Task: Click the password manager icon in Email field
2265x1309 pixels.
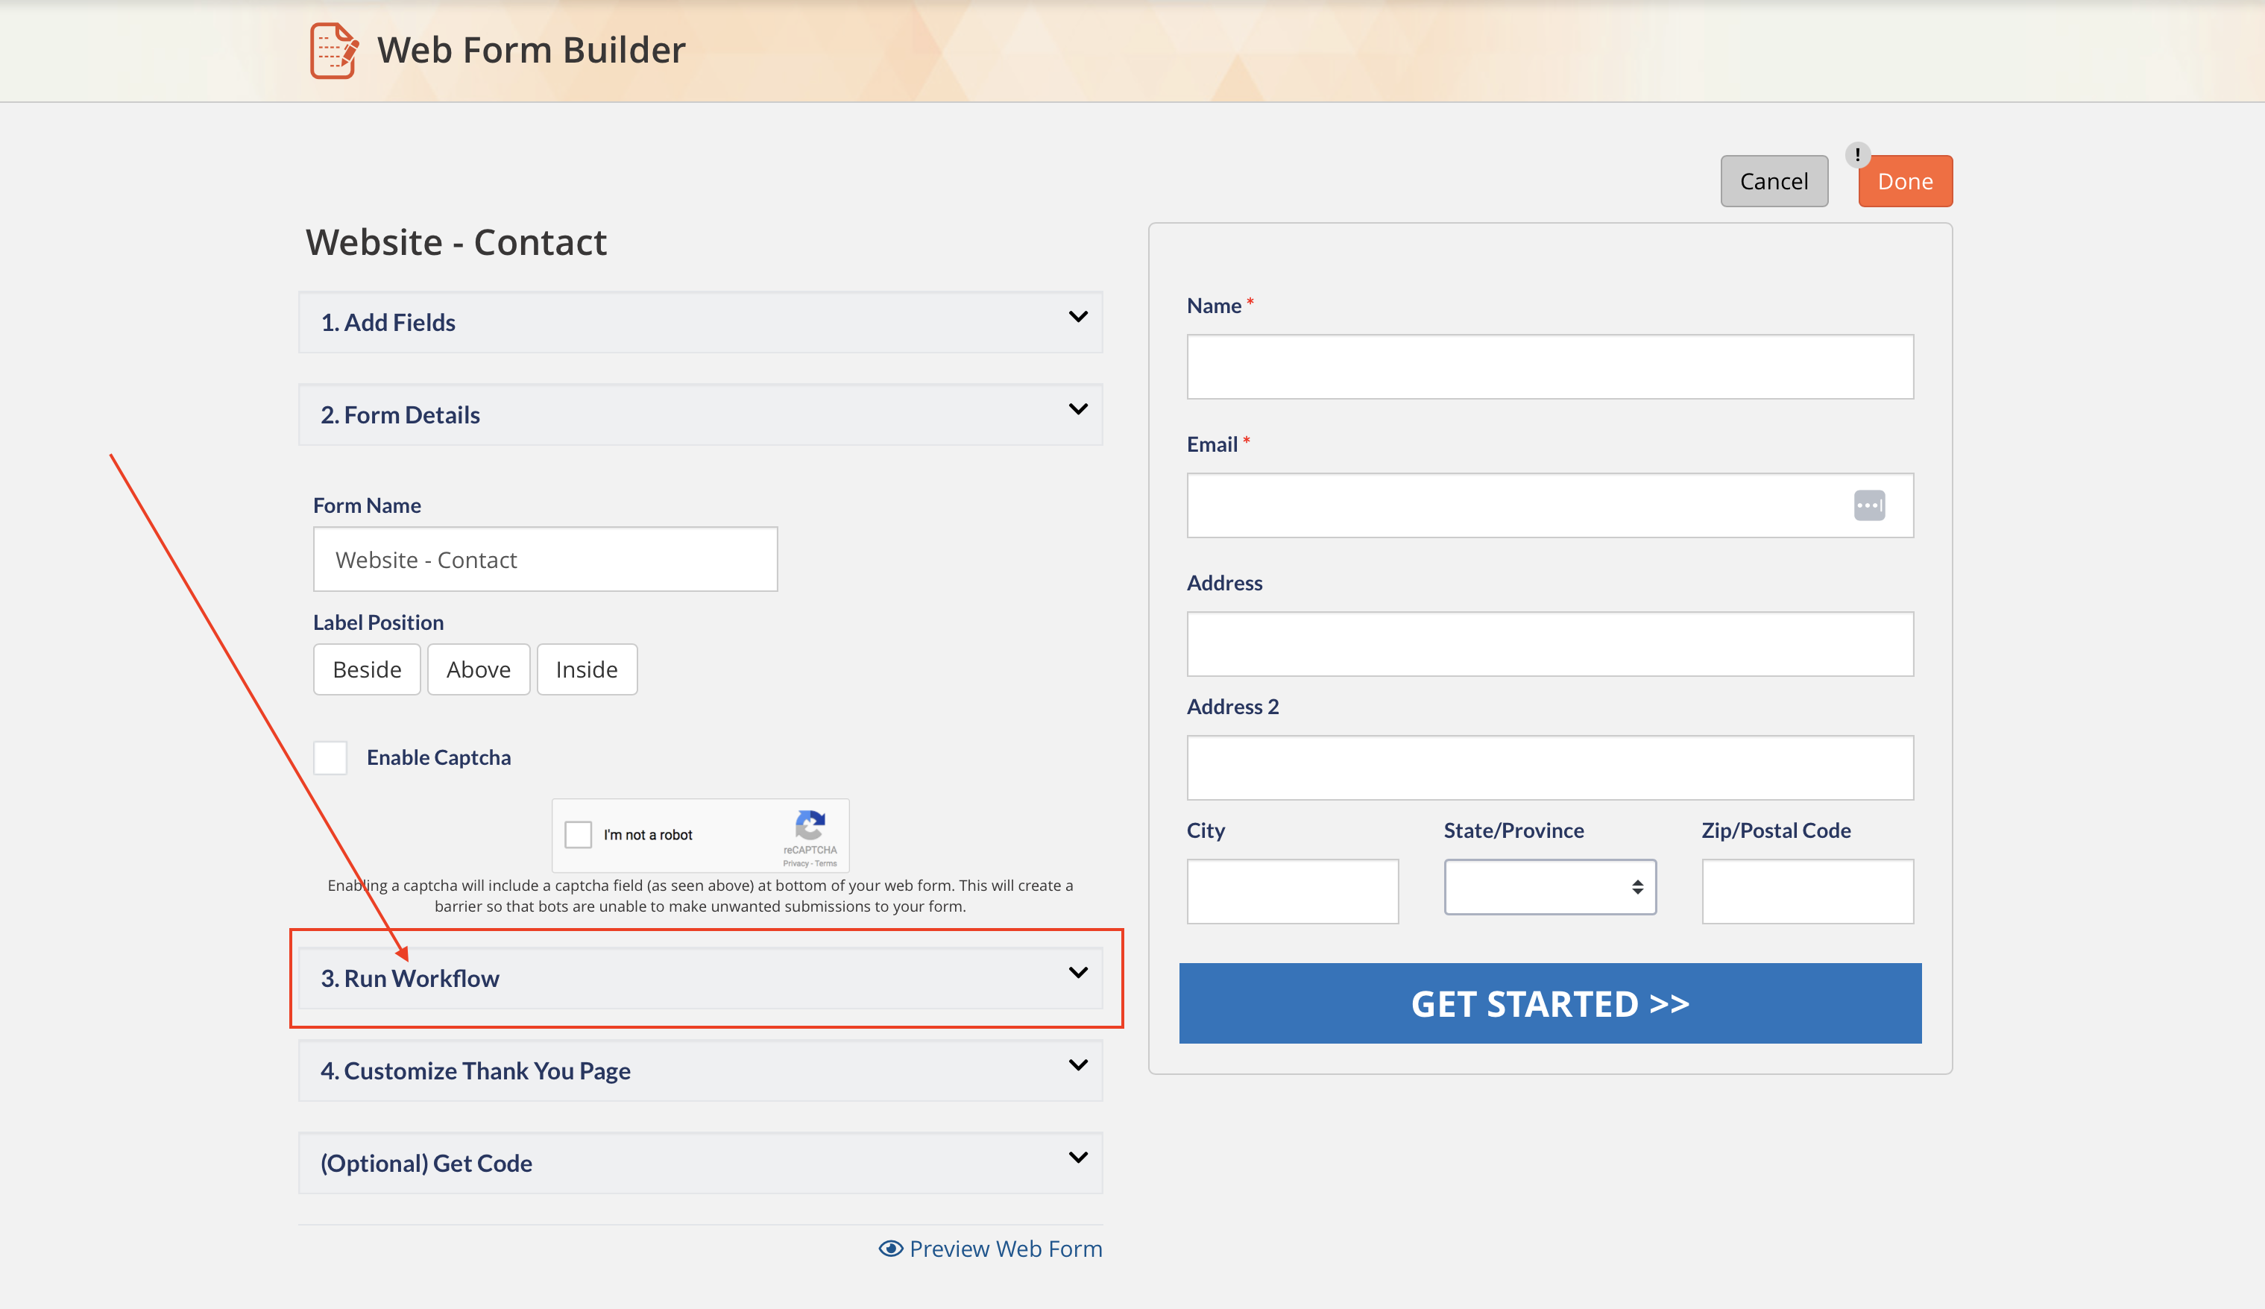Action: (x=1870, y=505)
